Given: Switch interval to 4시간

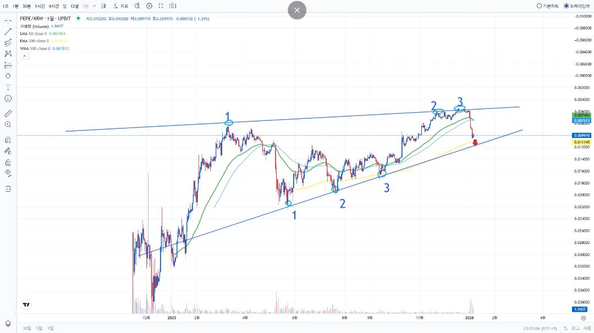Looking at the screenshot, I should [x=54, y=6].
